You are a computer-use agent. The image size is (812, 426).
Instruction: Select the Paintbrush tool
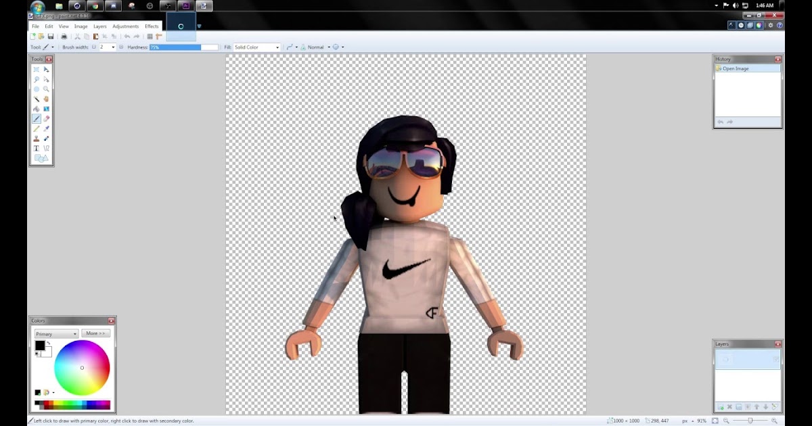37,118
